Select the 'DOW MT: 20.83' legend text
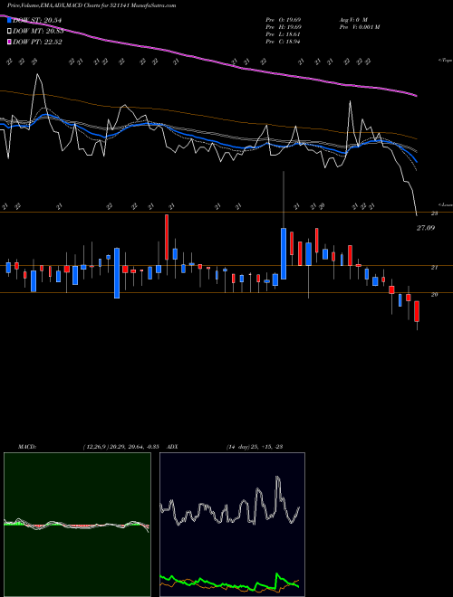Viewport: 453px width, 597px height. (38, 32)
